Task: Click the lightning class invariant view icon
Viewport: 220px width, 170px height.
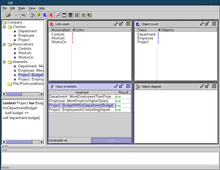Action: (39, 15)
